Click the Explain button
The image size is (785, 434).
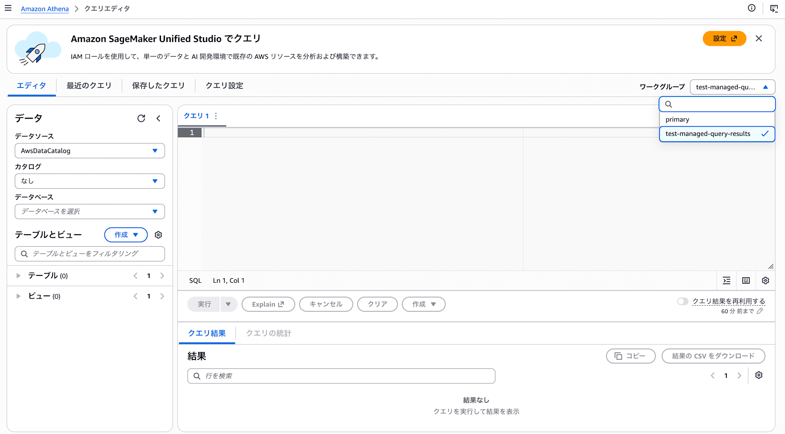point(268,304)
